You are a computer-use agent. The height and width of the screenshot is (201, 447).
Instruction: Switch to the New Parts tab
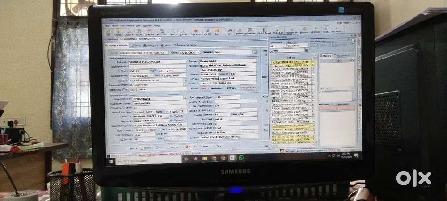151,45
